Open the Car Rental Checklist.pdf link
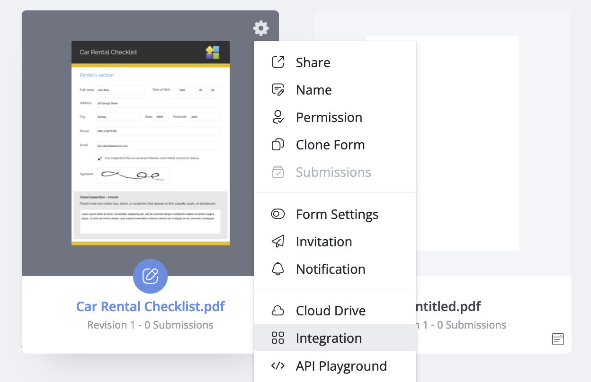 point(150,306)
